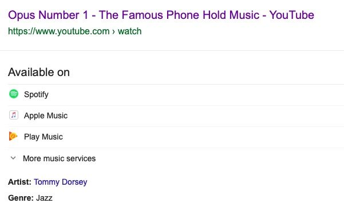Screen dimensions: 344x215
Task: Click the More music services text
Action: coord(59,158)
